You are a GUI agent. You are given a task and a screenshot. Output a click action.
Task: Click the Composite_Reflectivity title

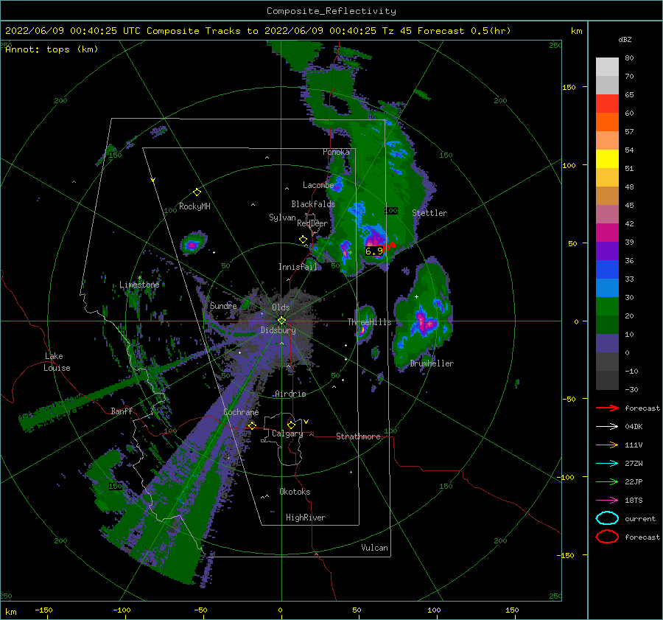click(x=331, y=11)
